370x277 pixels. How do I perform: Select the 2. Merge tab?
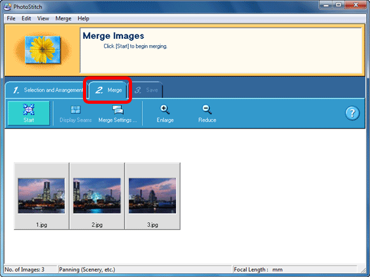(x=108, y=90)
